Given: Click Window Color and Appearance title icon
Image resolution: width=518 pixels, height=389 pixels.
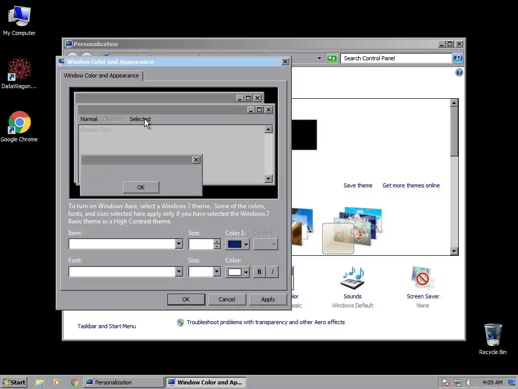Looking at the screenshot, I should pyautogui.click(x=62, y=61).
